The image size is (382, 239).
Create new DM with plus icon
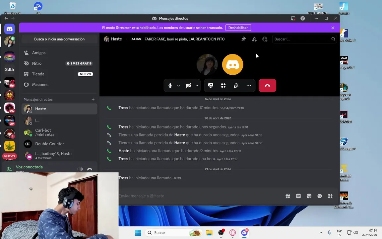coord(93,99)
